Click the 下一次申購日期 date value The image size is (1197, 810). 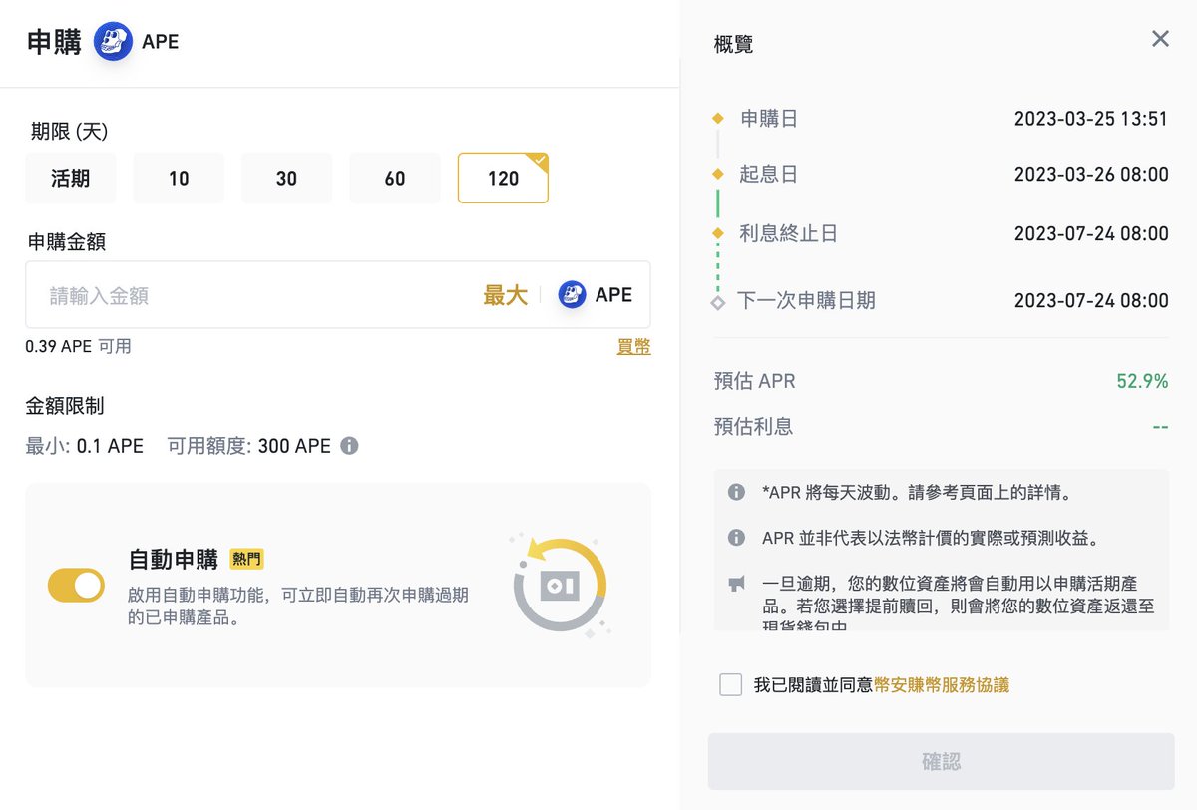[x=1091, y=300]
